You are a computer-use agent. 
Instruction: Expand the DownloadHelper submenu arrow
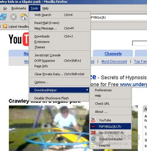click(x=87, y=90)
